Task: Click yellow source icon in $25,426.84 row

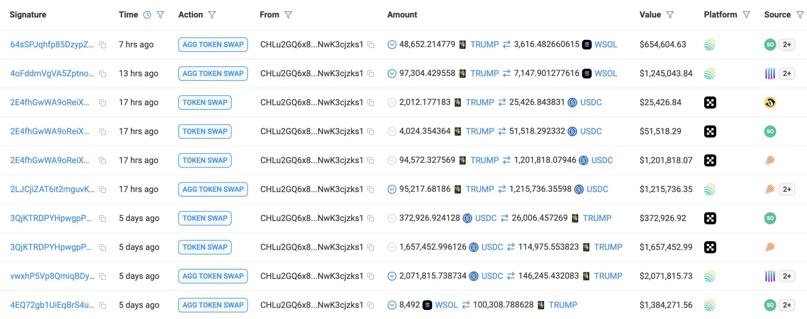Action: (x=770, y=102)
